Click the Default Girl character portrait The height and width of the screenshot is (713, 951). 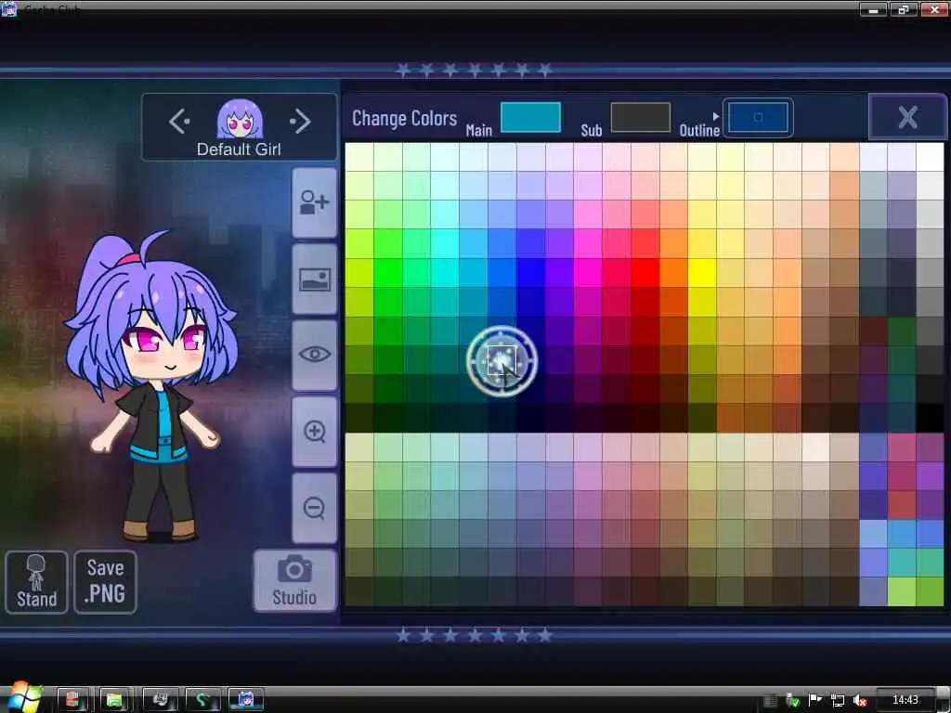pos(241,119)
